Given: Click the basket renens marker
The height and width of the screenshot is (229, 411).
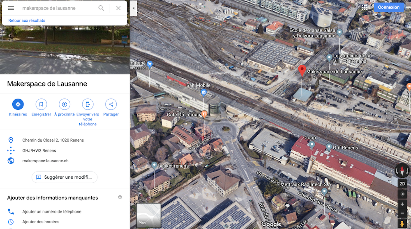Looking at the screenshot, I should 155,165.
